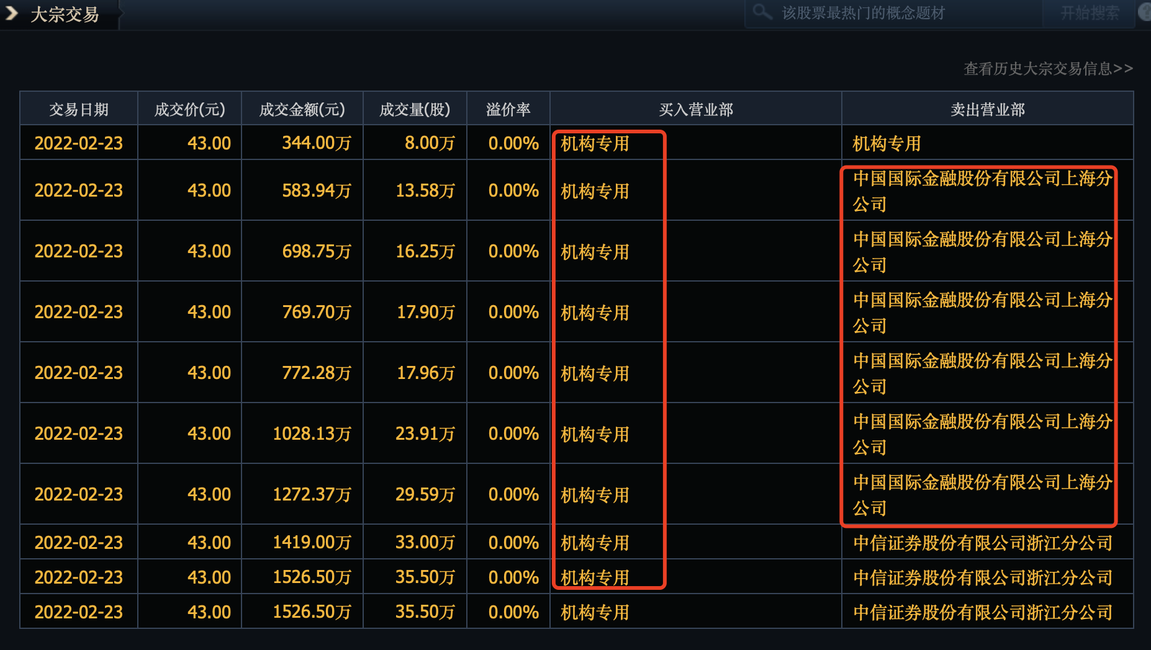Click the date 2022-02-23 in the 344.00万 row
Image resolution: width=1151 pixels, height=650 pixels.
(79, 143)
